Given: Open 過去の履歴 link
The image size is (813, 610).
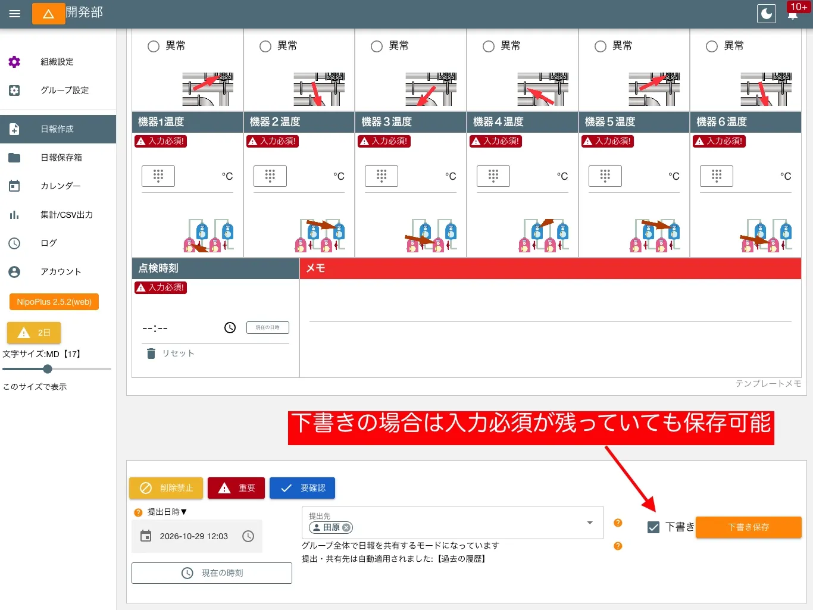Looking at the screenshot, I should (462, 559).
